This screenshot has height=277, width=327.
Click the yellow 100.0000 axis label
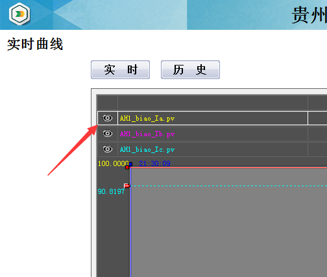click(x=113, y=163)
